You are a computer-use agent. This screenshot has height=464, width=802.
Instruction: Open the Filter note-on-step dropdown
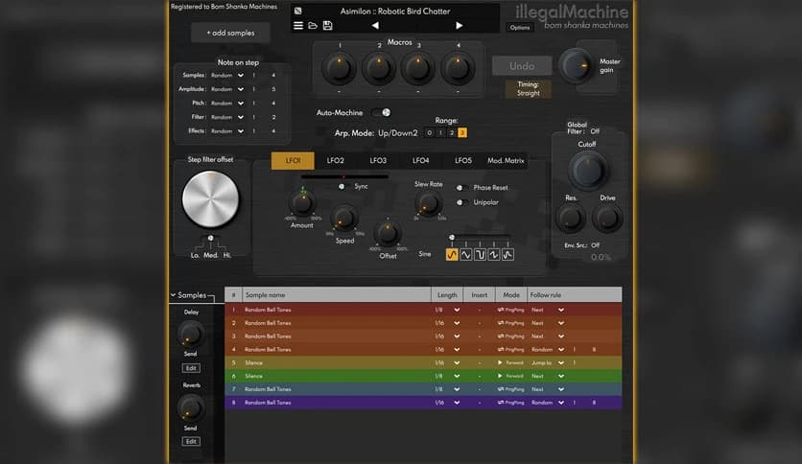[x=241, y=117]
